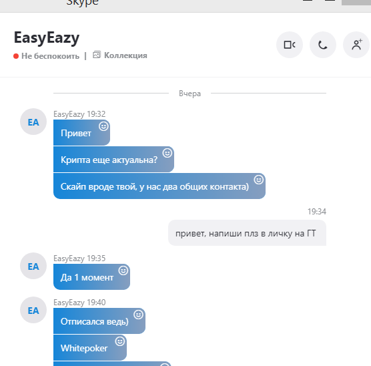
Task: React to the Крипта еще актуальна? message
Action: (167, 153)
